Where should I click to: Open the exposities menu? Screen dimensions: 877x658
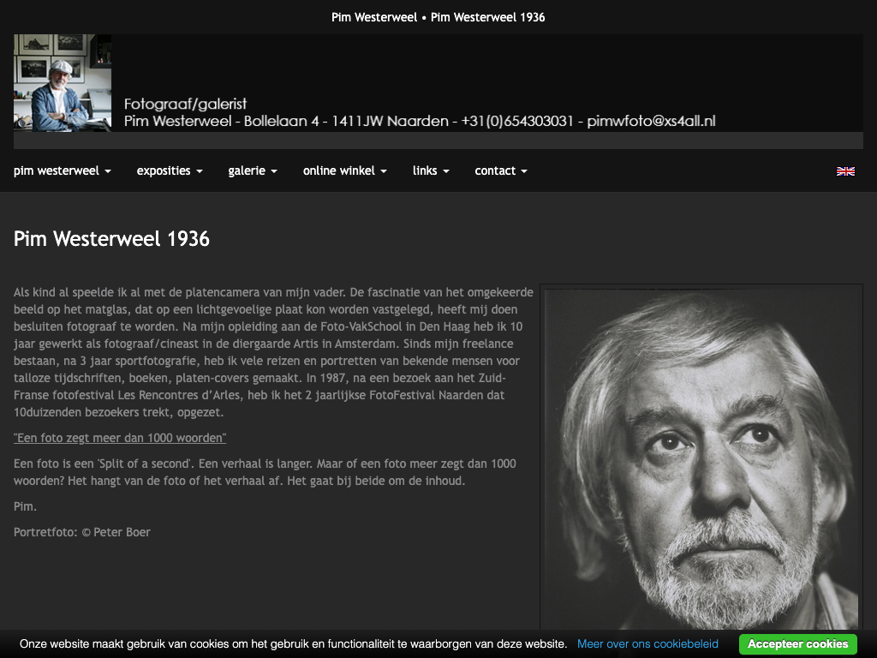170,170
